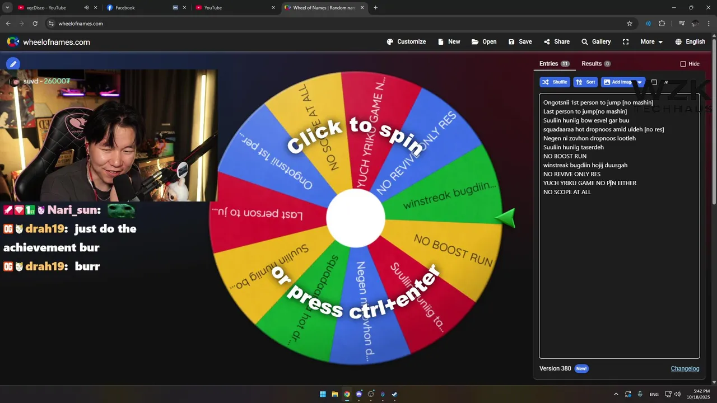Screen dimensions: 717x403
Task: Click the blue pencil edit icon
Action: coord(13,64)
